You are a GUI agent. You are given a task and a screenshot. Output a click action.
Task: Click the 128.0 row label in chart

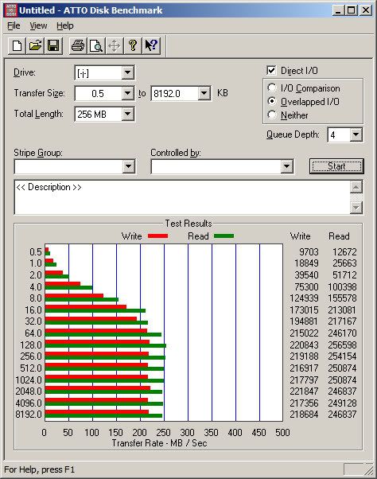pyautogui.click(x=31, y=345)
